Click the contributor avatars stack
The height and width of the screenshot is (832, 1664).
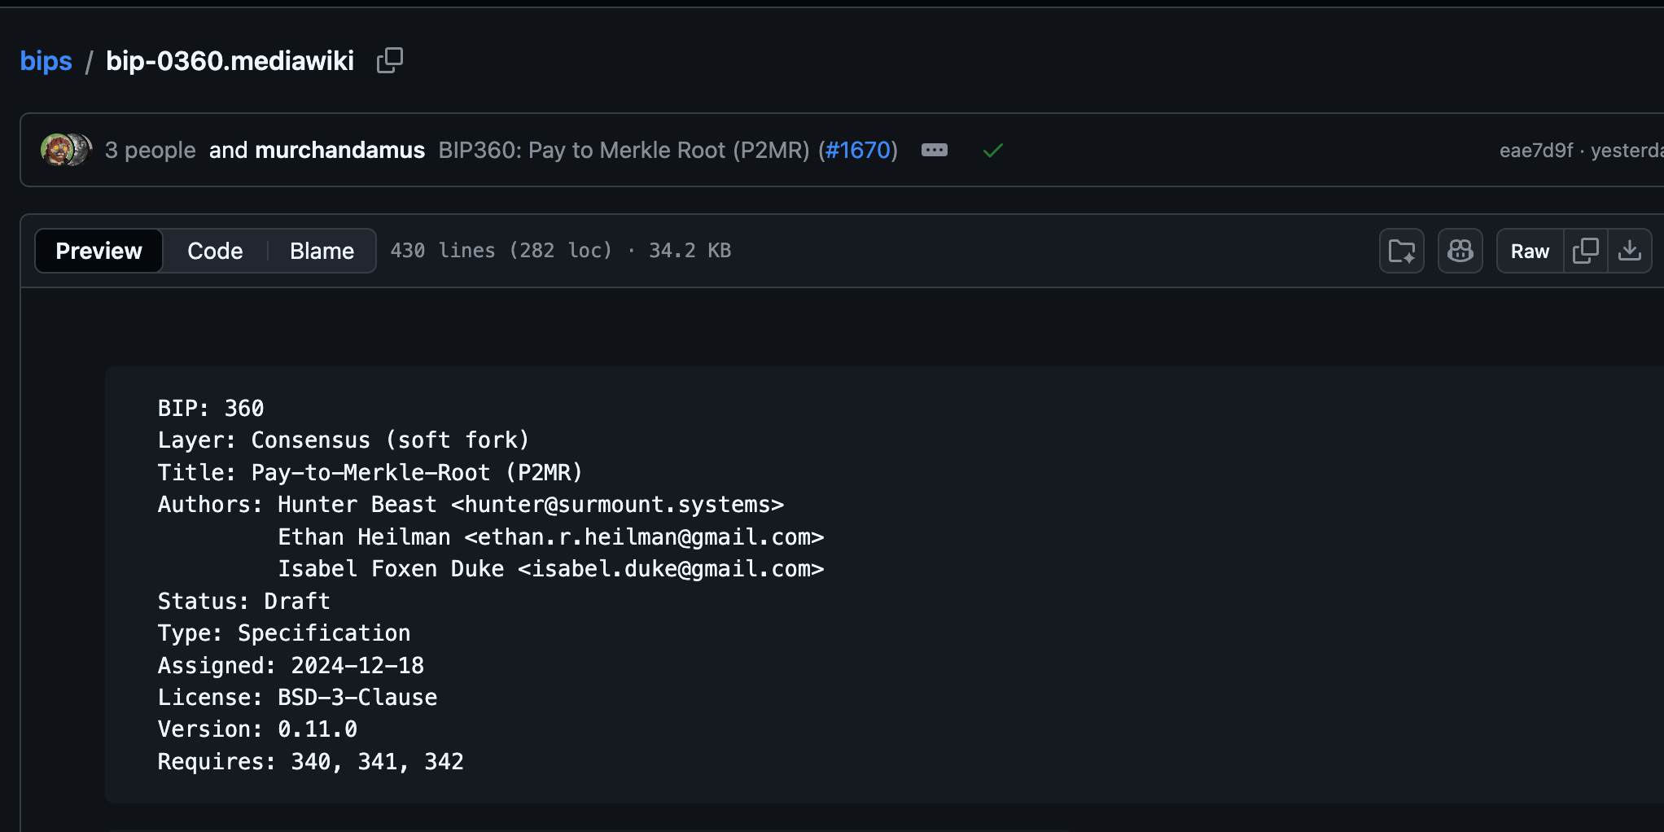(x=65, y=150)
